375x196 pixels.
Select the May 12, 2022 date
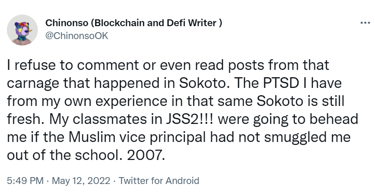click(x=81, y=181)
